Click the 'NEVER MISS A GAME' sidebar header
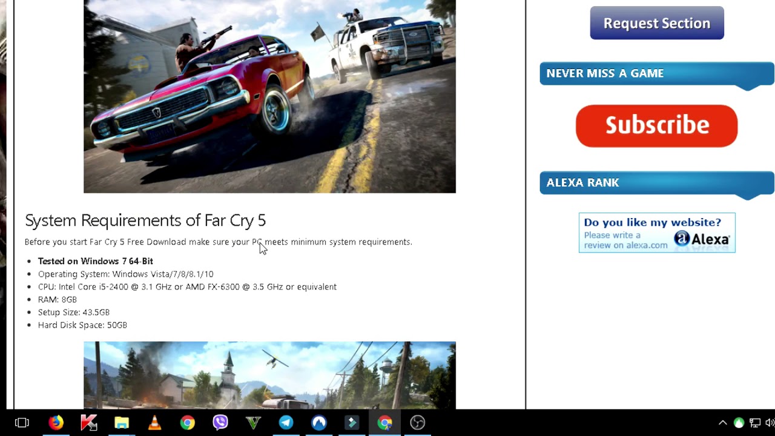The width and height of the screenshot is (775, 436). (657, 73)
